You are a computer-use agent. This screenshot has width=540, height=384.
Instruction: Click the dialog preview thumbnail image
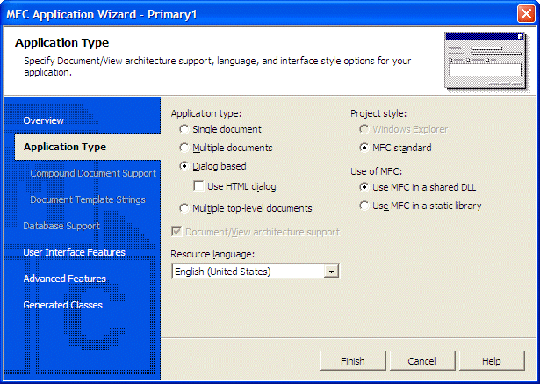tap(486, 61)
